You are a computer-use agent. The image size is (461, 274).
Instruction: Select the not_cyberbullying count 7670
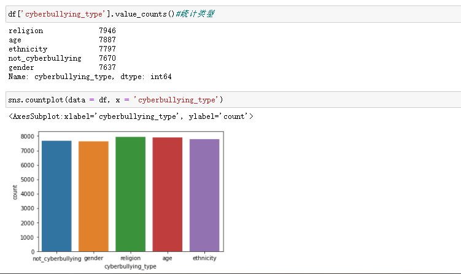[107, 58]
